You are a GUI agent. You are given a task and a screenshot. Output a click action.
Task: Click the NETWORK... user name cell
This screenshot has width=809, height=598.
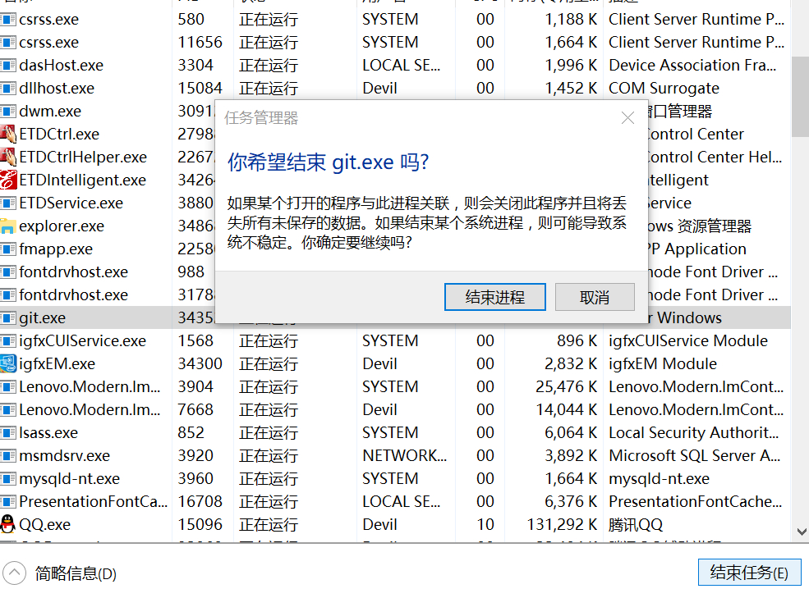click(404, 456)
